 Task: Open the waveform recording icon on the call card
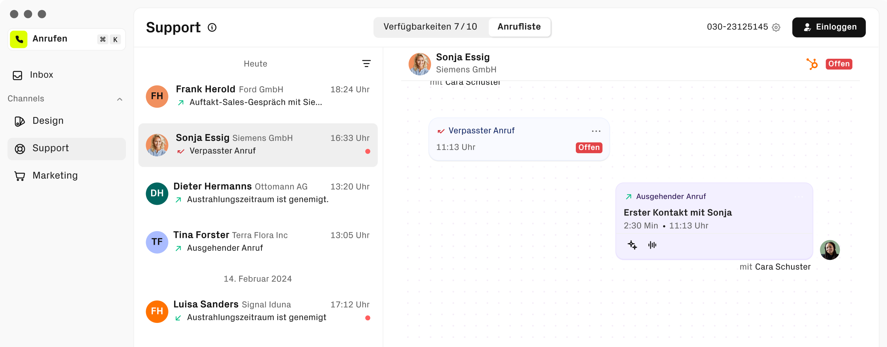[x=652, y=245]
